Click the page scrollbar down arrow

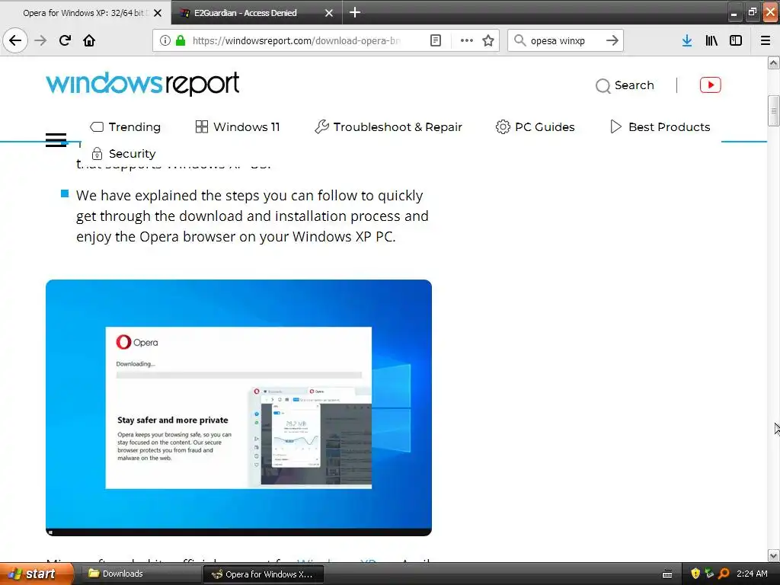[773, 555]
